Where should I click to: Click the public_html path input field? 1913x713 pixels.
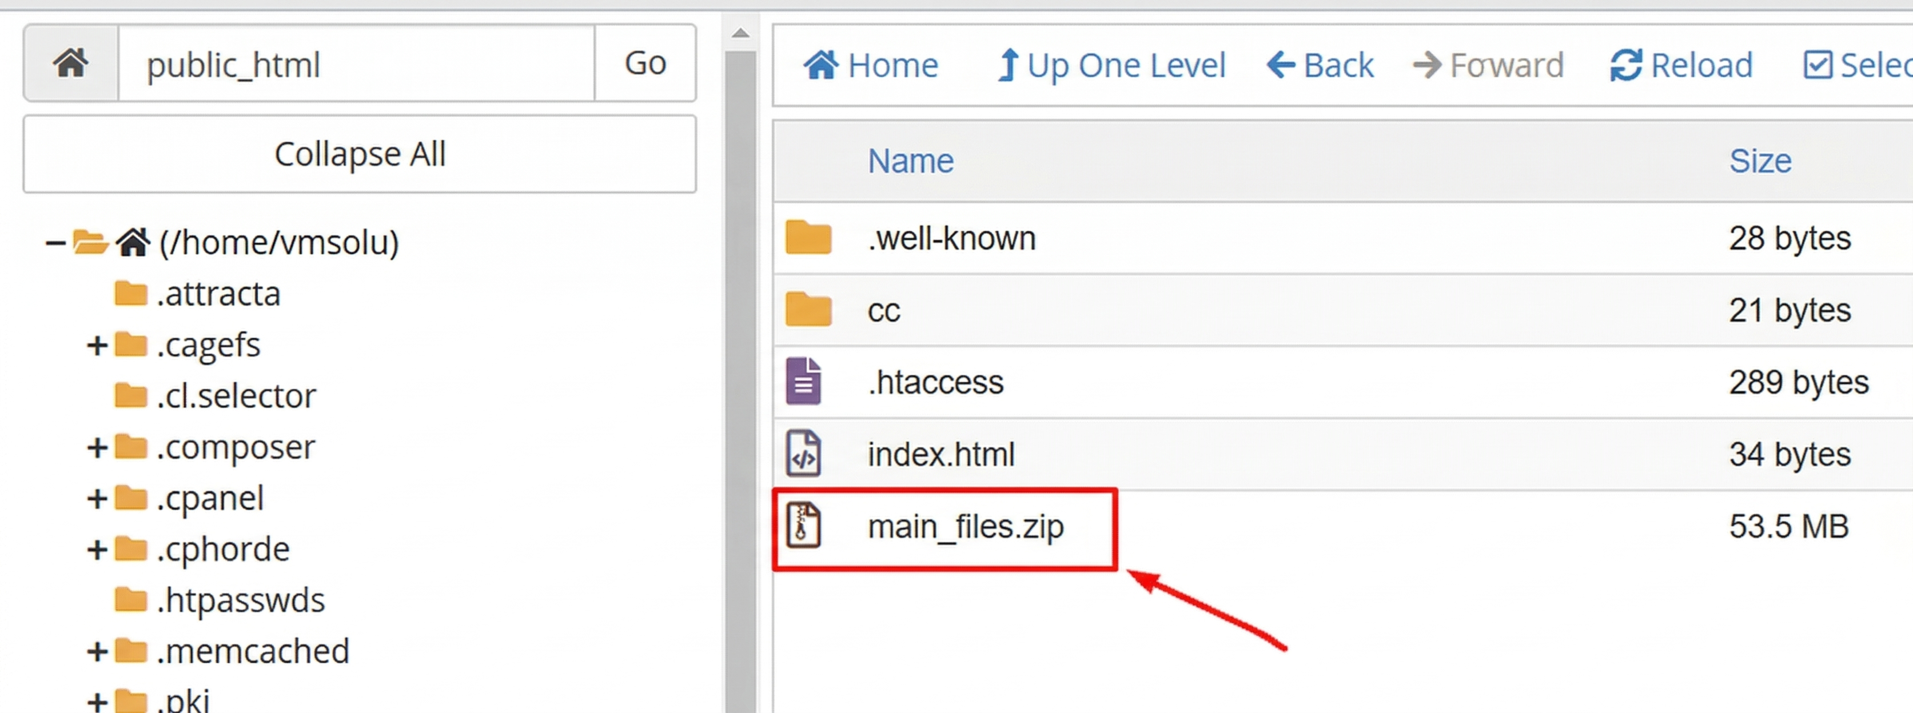click(356, 63)
